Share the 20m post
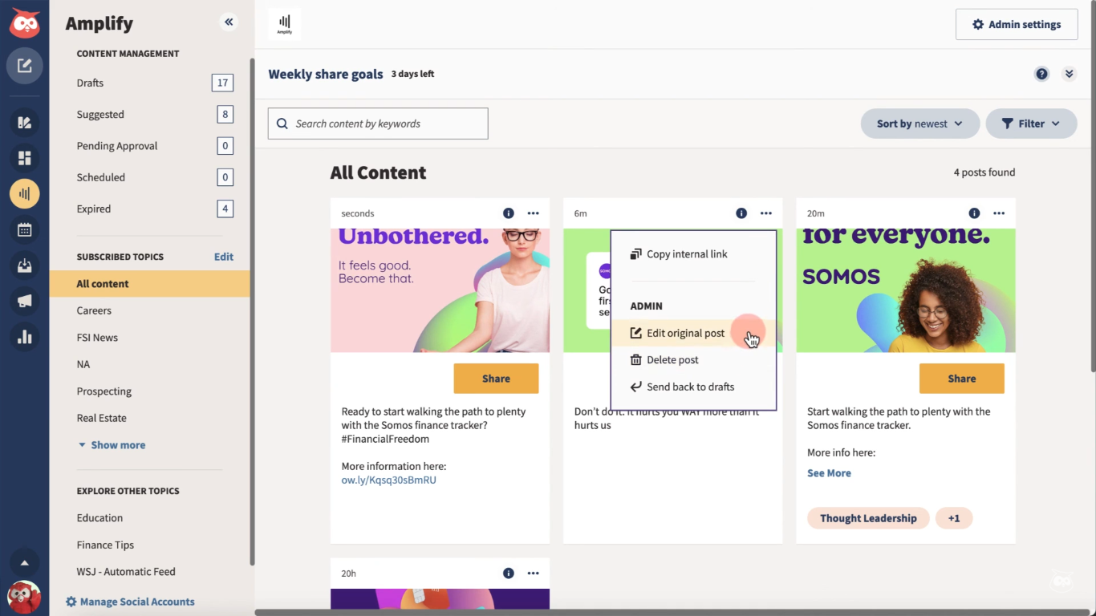 962,379
